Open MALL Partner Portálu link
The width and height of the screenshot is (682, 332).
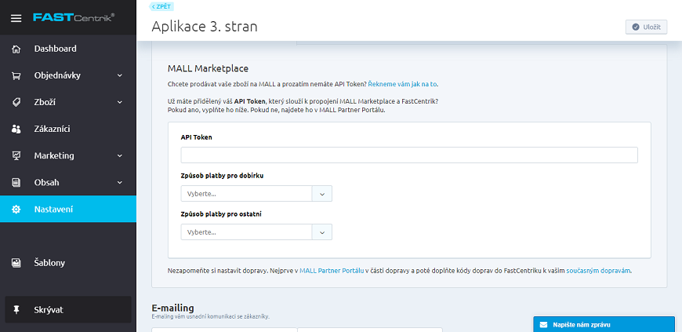coord(332,271)
